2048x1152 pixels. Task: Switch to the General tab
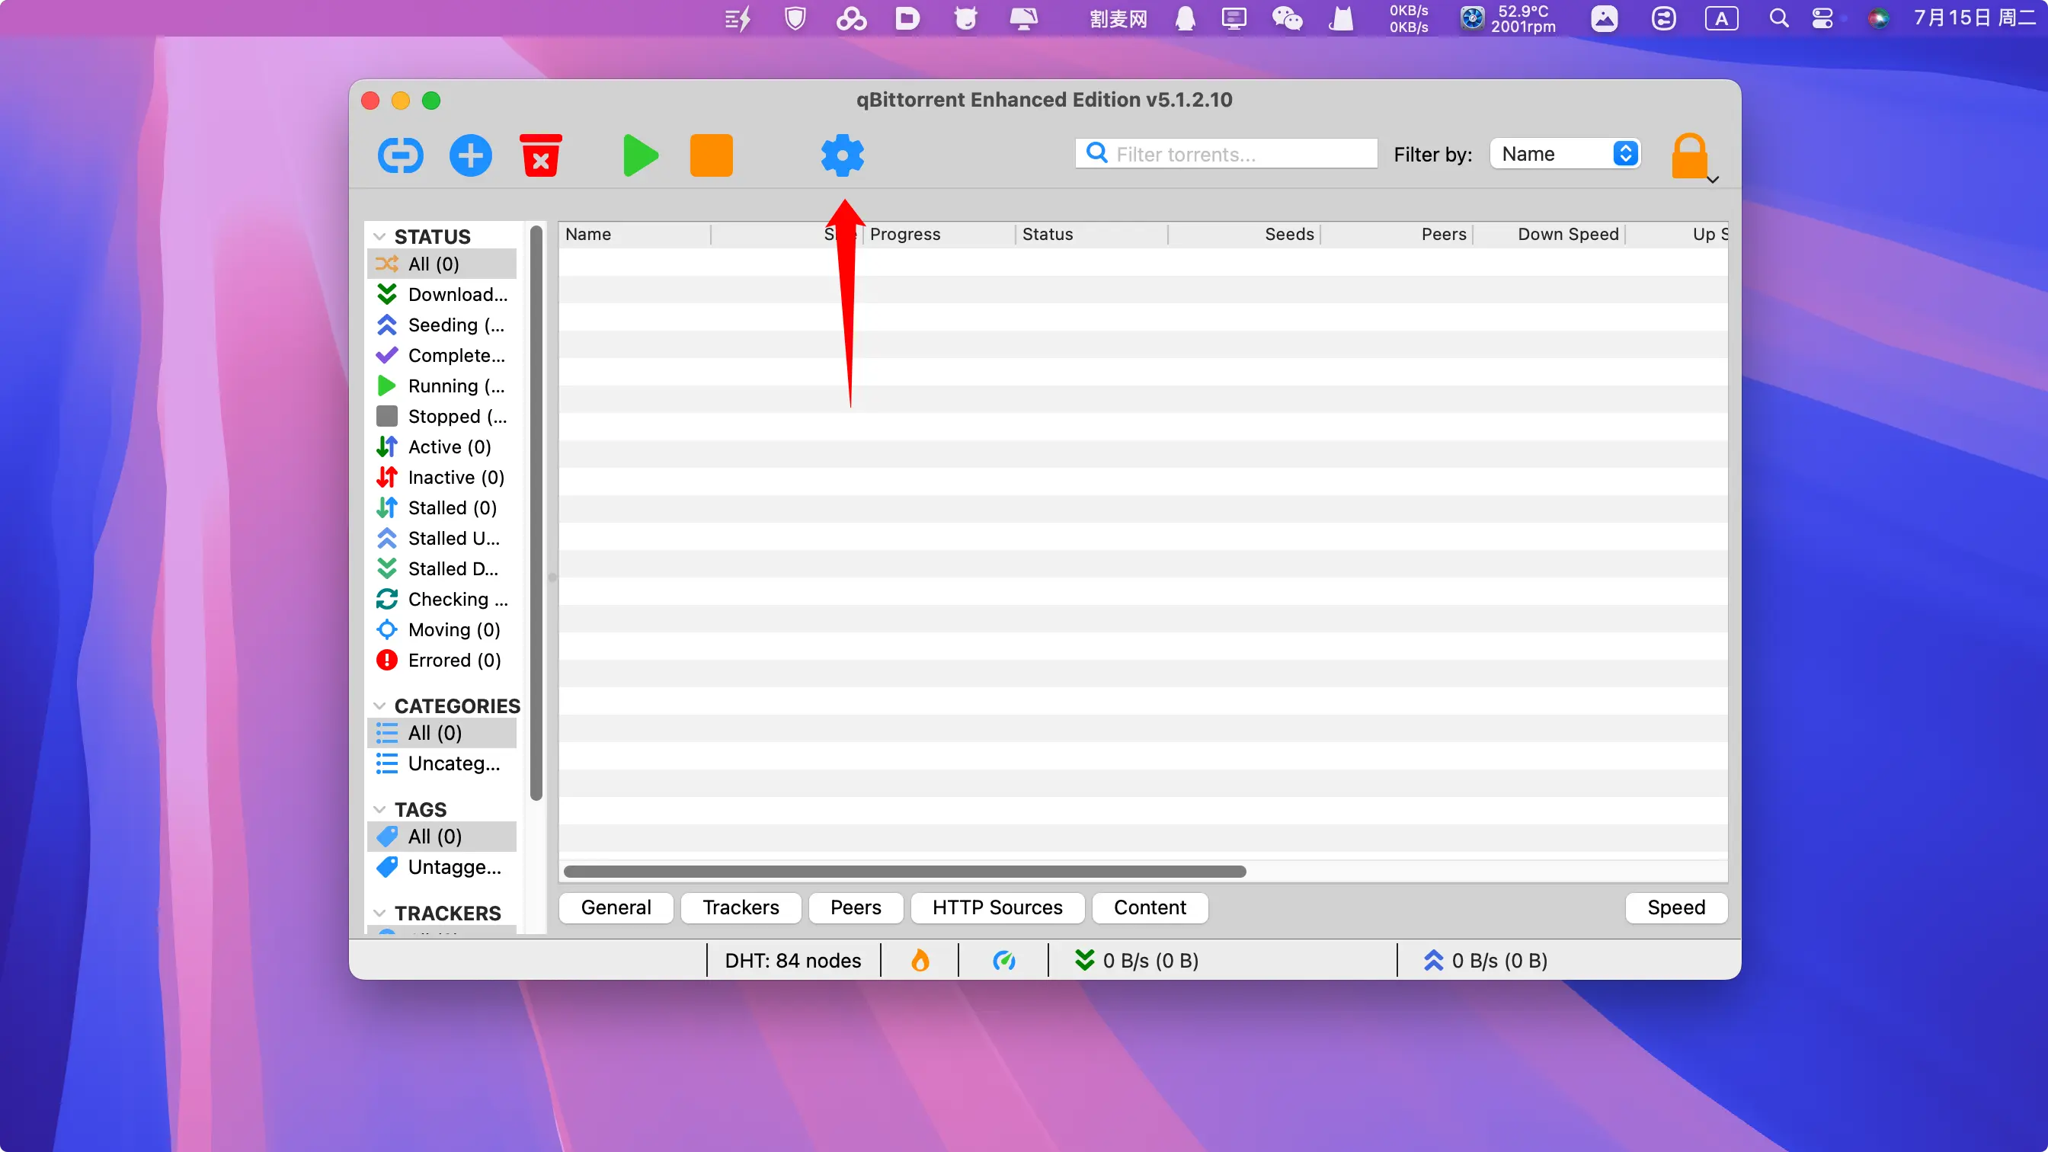(616, 908)
